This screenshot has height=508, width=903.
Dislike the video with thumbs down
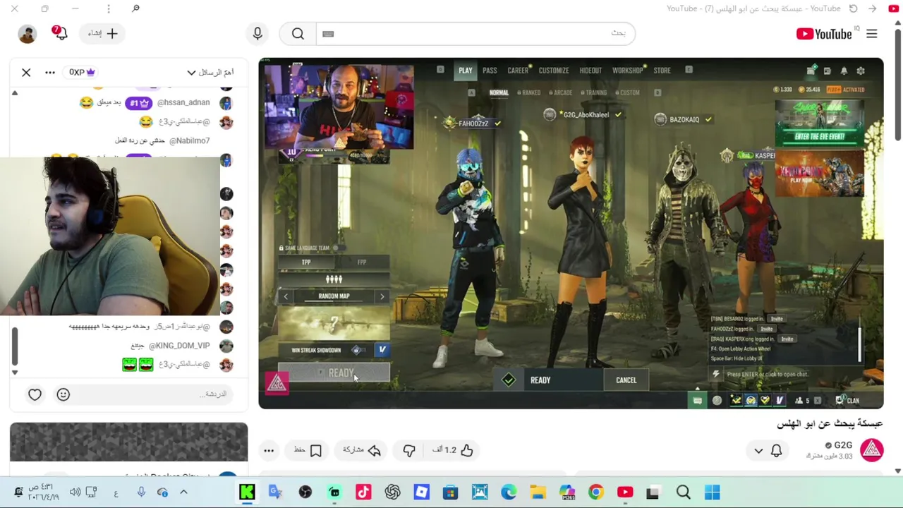click(x=409, y=450)
